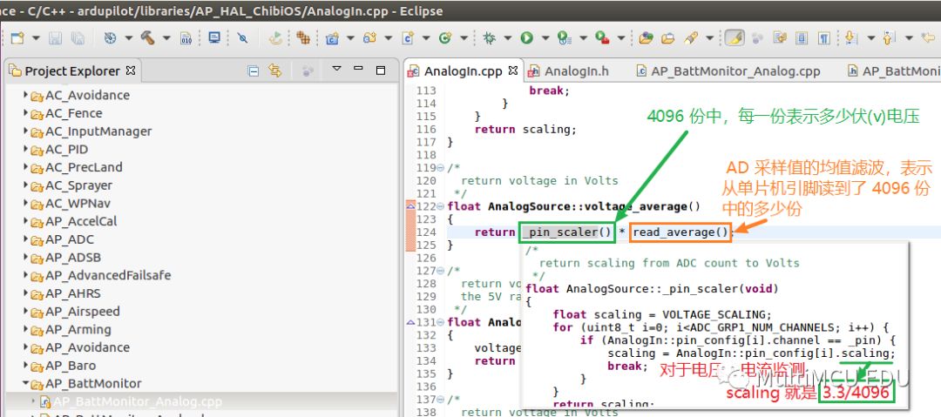Click the Search flashlight icon
The image size is (941, 417).
point(691,37)
